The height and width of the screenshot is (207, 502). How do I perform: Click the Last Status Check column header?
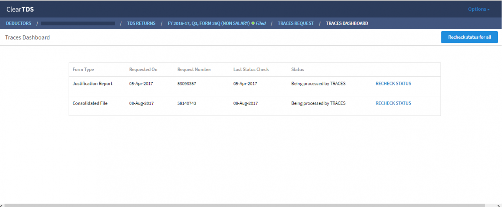tap(251, 70)
